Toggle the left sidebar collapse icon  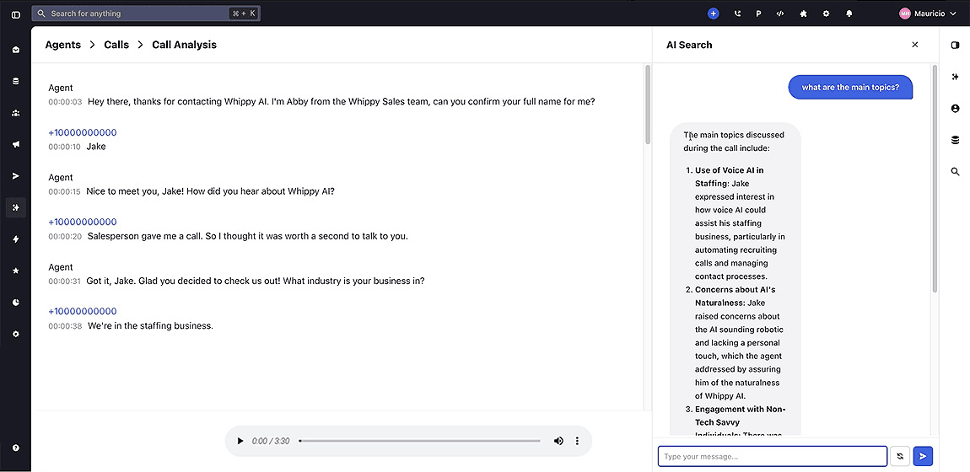coord(15,13)
